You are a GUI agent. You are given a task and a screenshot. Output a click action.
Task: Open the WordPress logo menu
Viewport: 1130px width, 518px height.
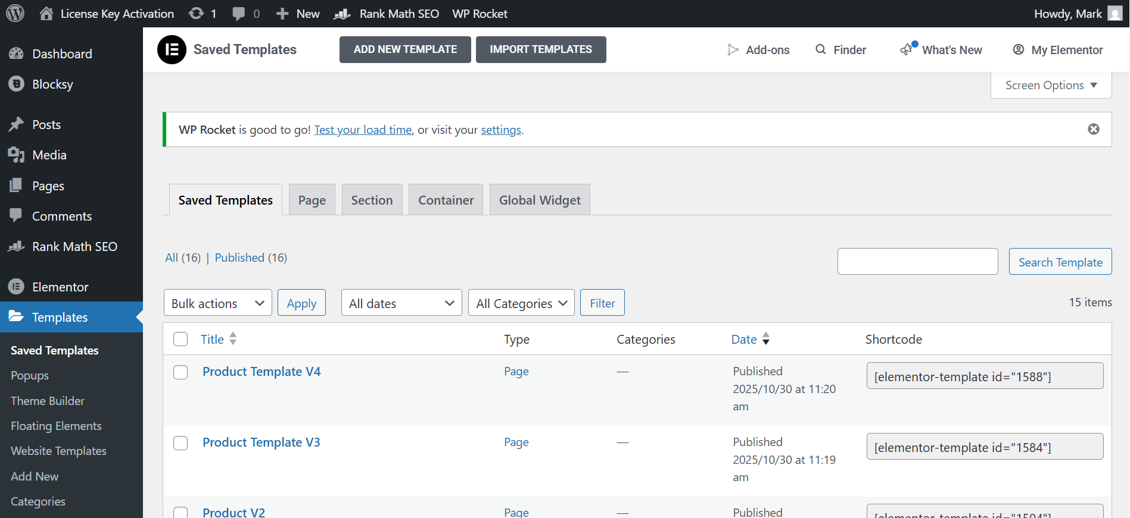tap(15, 13)
